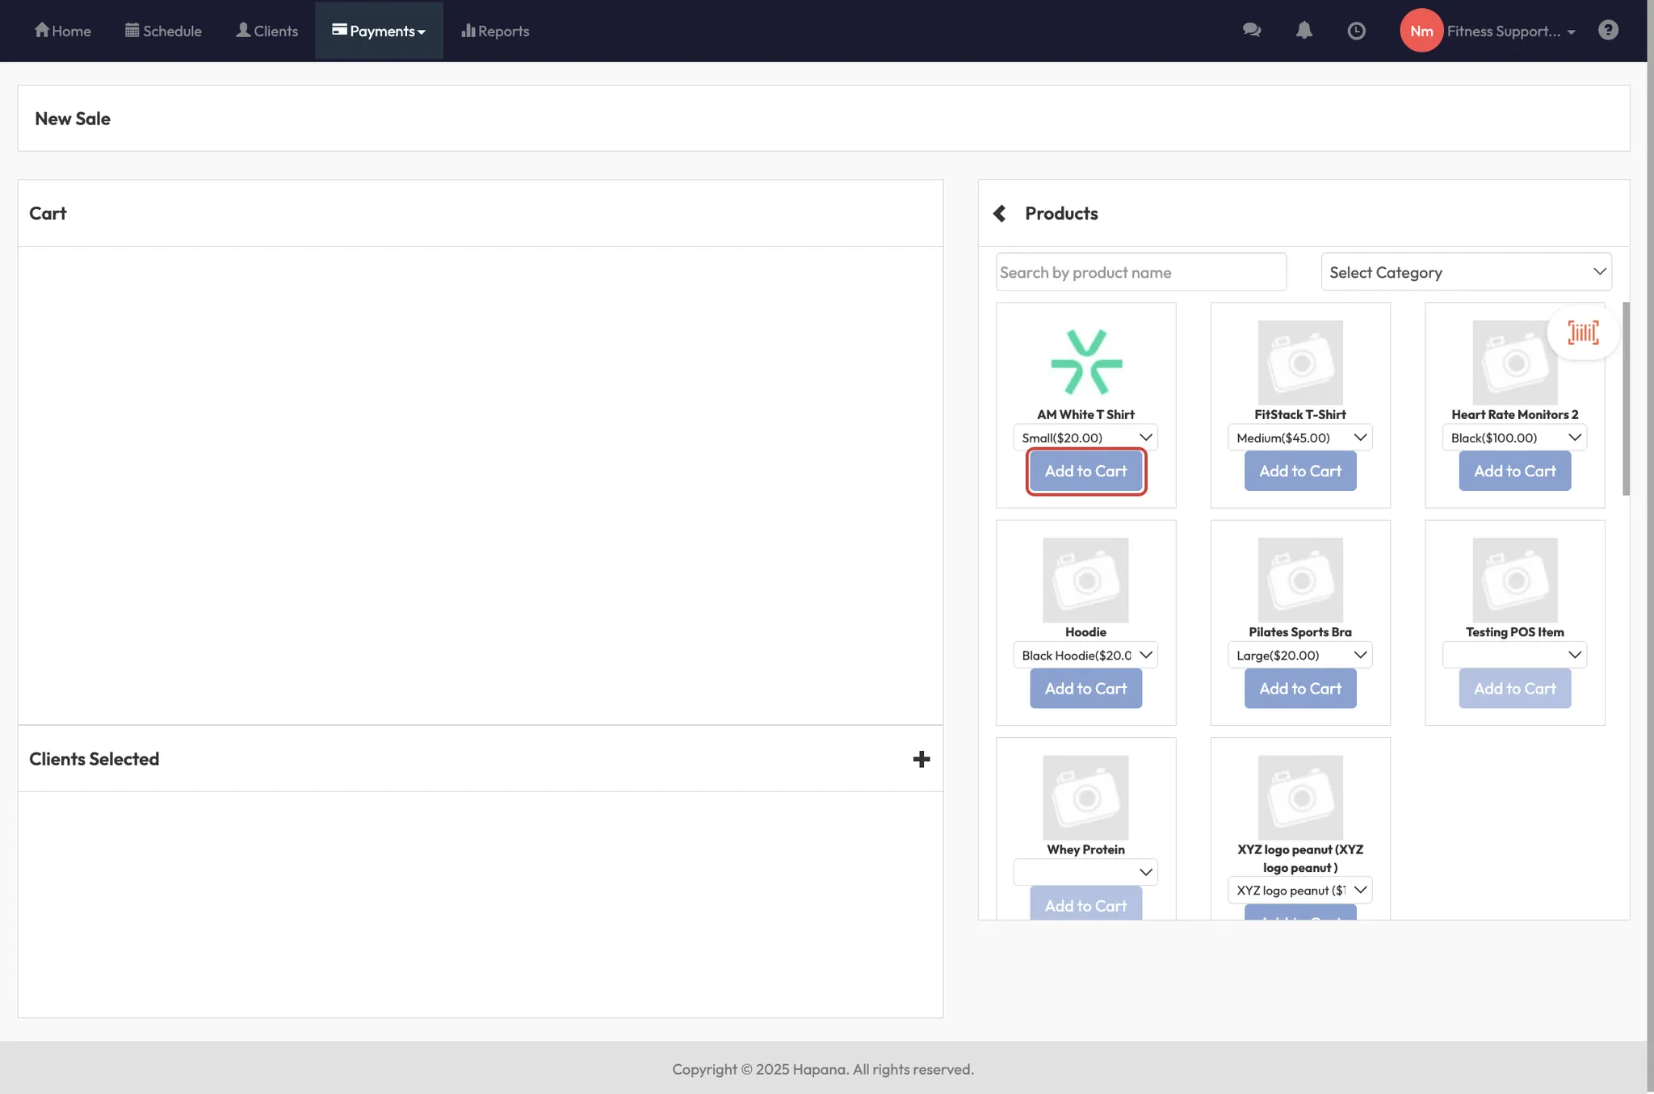Add FitStack T-Shirt to cart
This screenshot has width=1654, height=1094.
pyautogui.click(x=1299, y=471)
